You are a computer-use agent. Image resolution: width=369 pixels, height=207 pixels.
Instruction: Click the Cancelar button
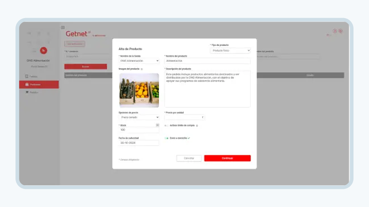[x=189, y=158]
